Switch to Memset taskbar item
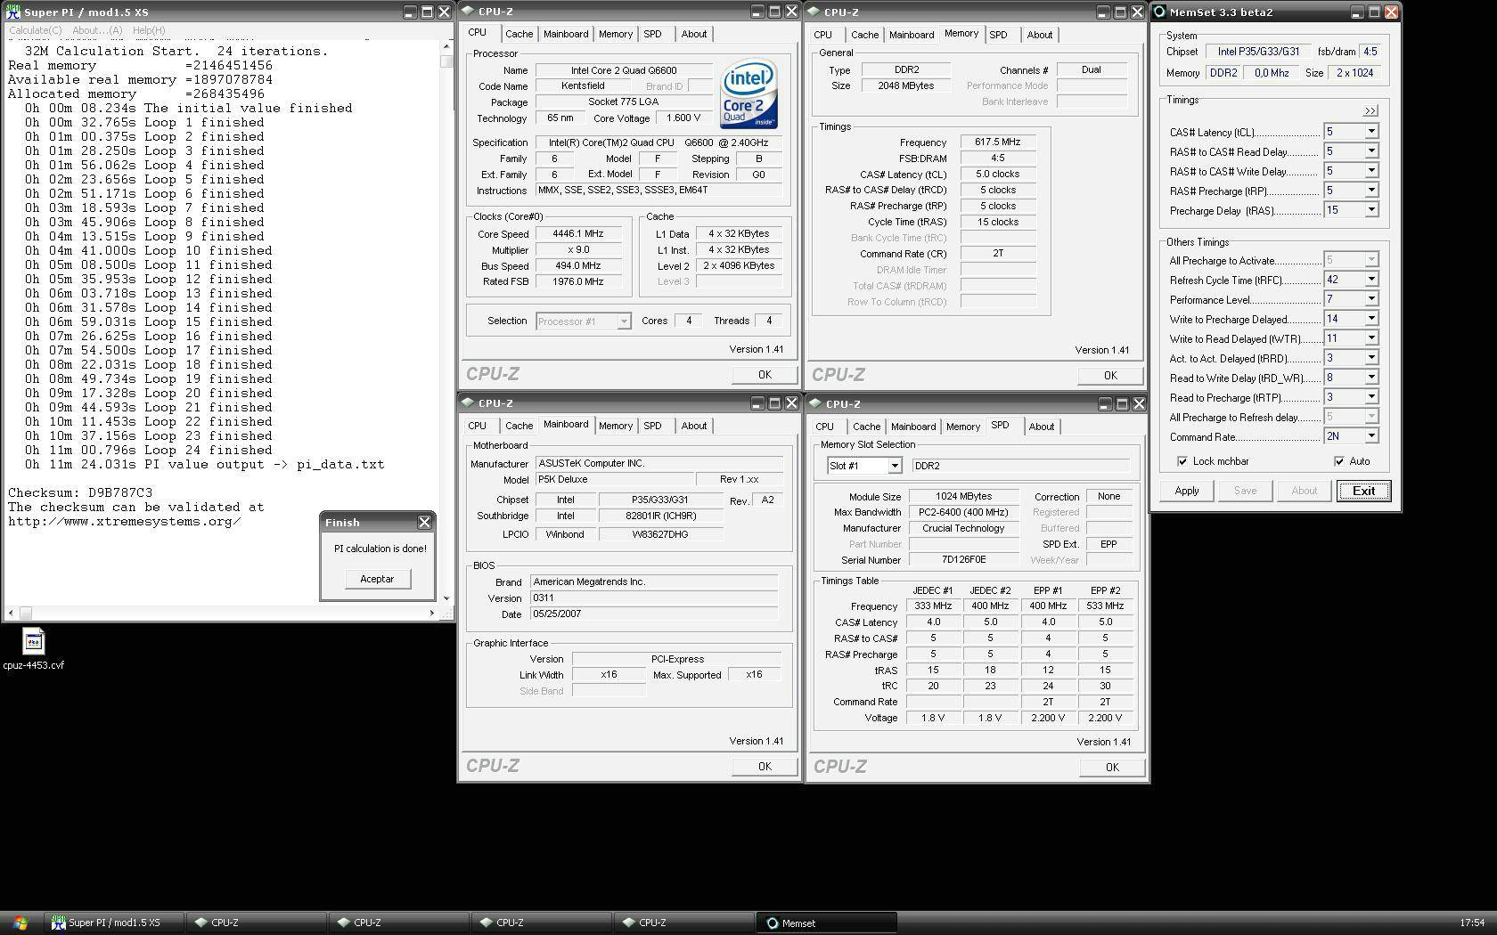1497x935 pixels. 827,923
